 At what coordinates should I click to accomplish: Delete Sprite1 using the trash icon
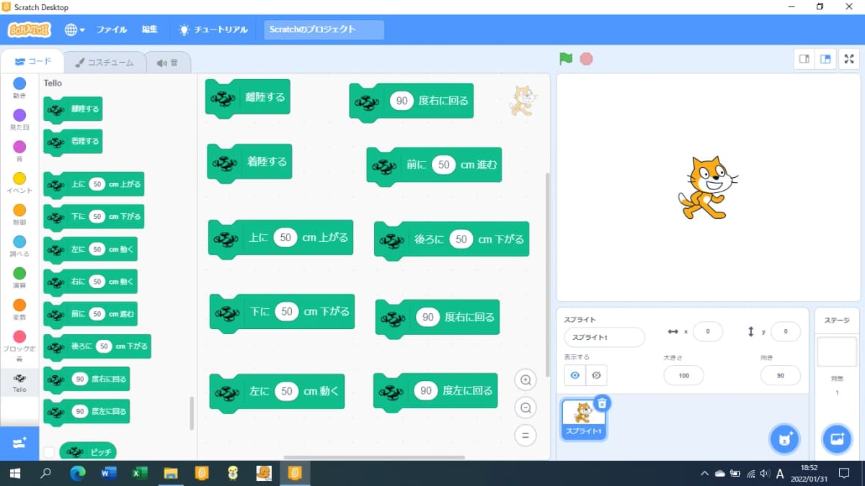603,403
